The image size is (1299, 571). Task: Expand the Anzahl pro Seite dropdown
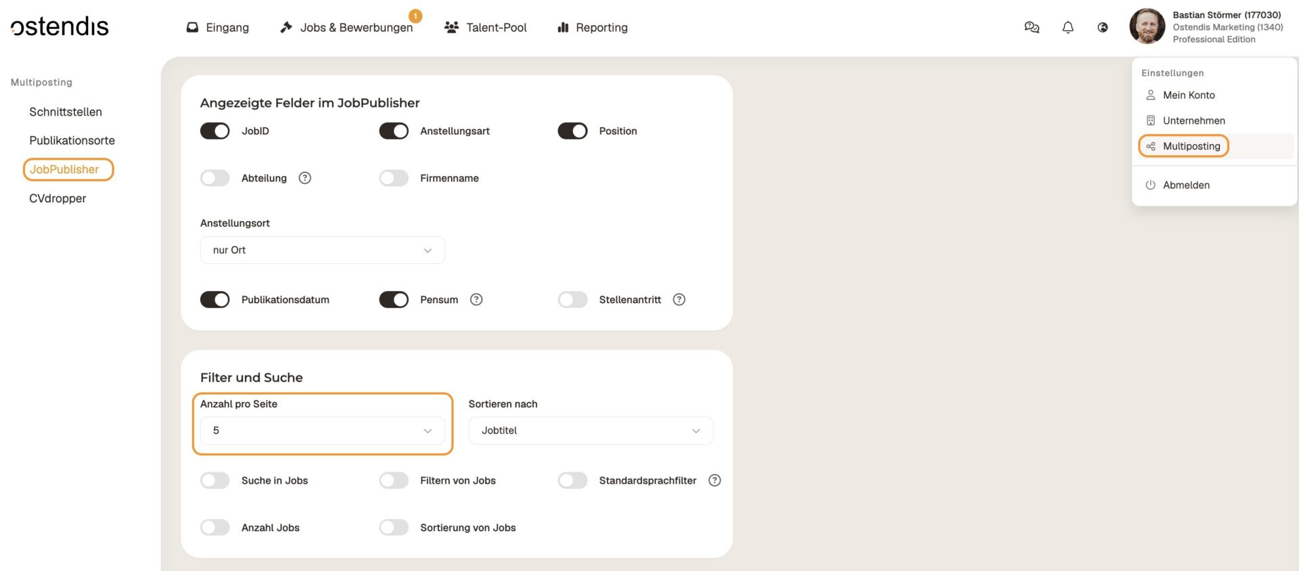(322, 431)
